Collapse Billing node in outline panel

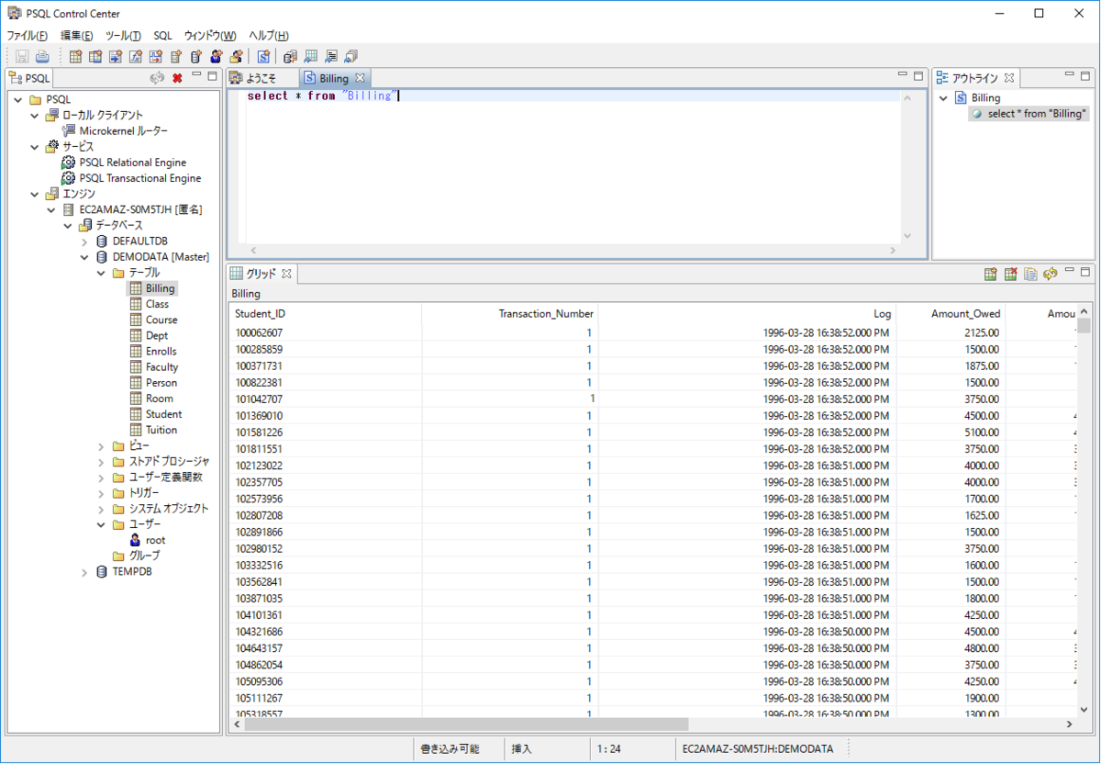pos(944,98)
